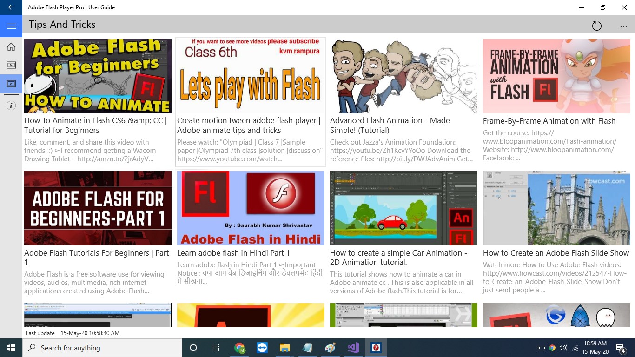Image resolution: width=635 pixels, height=357 pixels.
Task: Open the Advanced Flash Animation cartoon thumbnail
Action: point(403,76)
